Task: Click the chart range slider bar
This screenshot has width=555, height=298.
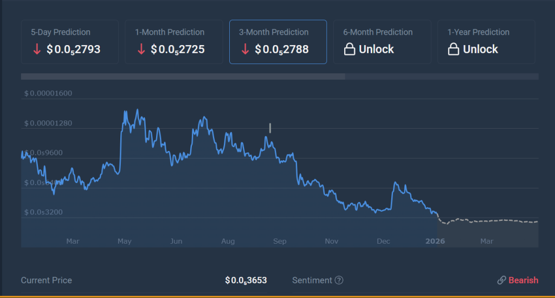Action: [x=183, y=77]
